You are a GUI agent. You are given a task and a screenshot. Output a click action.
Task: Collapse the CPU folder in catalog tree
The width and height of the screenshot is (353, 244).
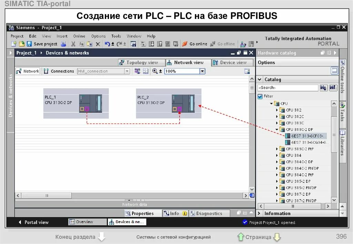pos(271,103)
